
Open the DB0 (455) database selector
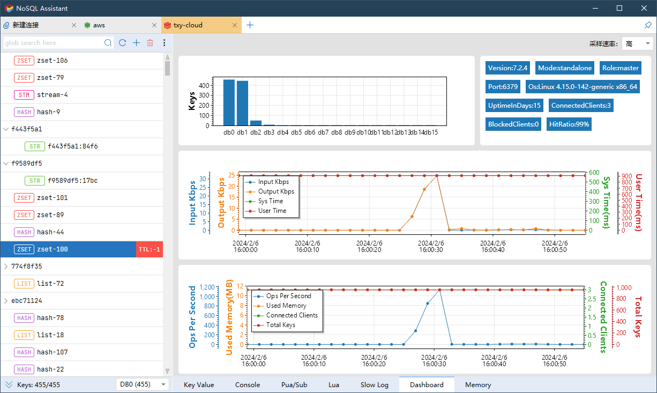click(143, 384)
